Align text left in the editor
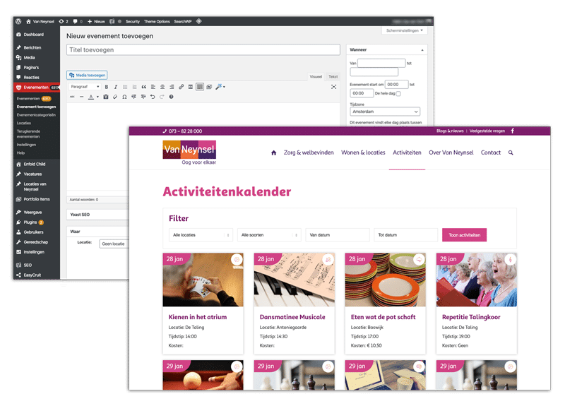565x406 pixels. pos(153,87)
